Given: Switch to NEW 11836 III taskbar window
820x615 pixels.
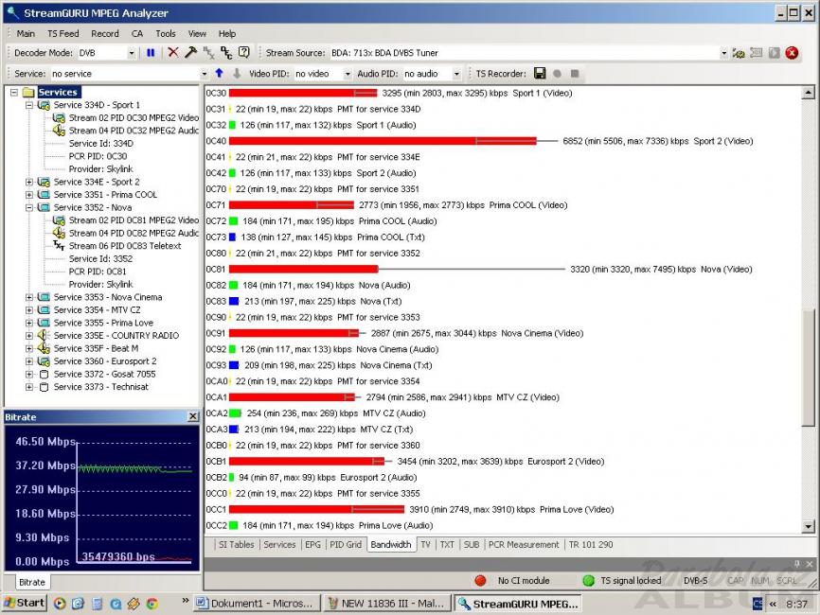Looking at the screenshot, I should pos(386,604).
